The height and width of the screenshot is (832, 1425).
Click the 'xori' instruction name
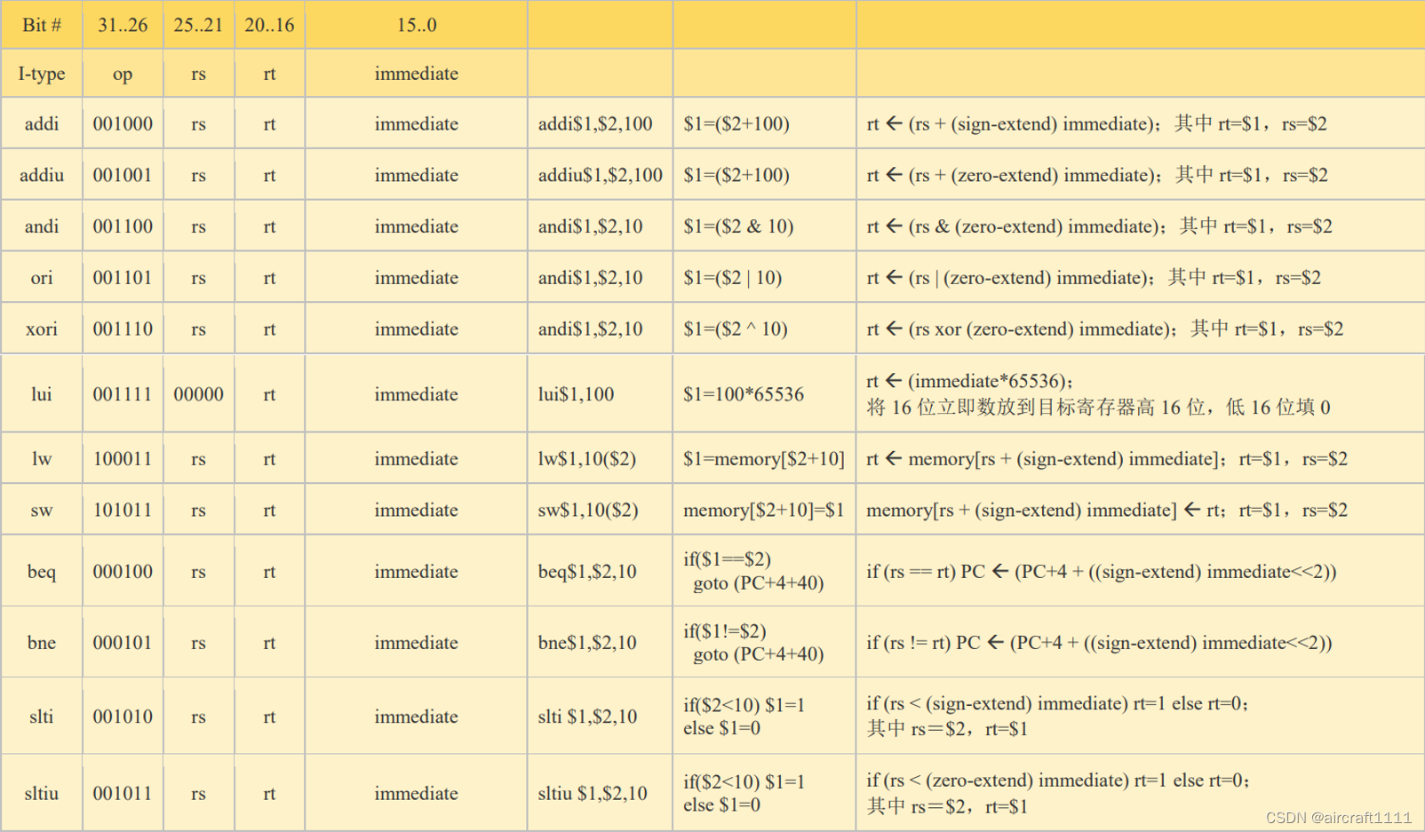[42, 329]
